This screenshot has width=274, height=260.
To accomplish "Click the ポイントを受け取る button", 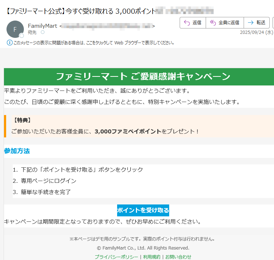I will pyautogui.click(x=143, y=210).
